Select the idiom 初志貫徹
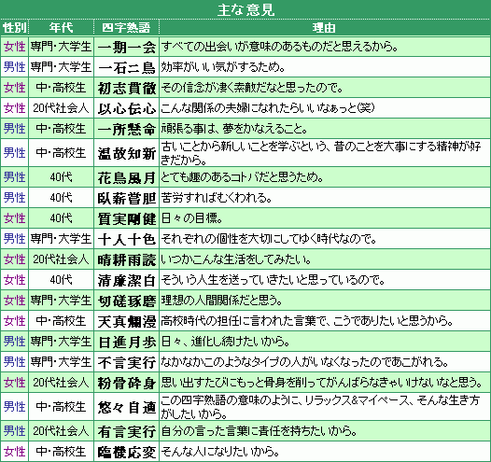 tap(127, 88)
